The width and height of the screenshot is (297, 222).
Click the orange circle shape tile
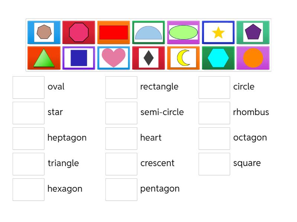tap(253, 58)
